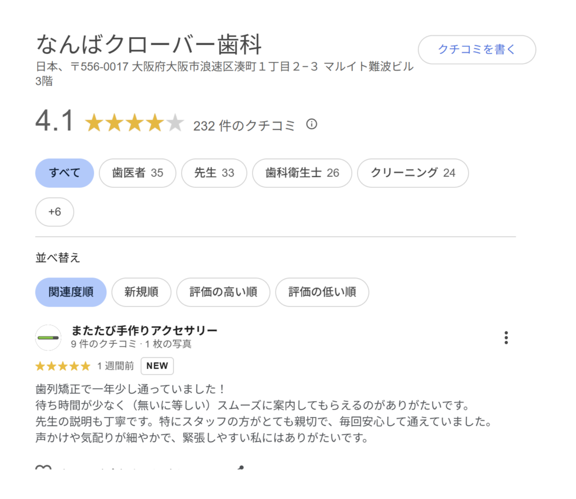Click the overall 4.1 star rating graphic

pos(134,123)
